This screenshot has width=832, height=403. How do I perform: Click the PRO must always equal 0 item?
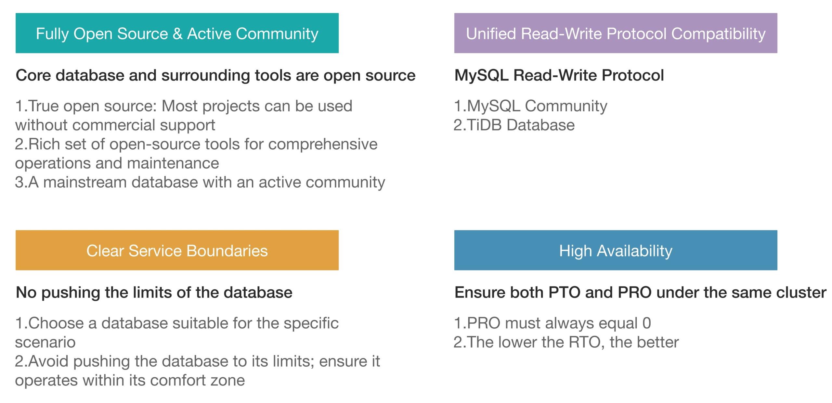(552, 323)
